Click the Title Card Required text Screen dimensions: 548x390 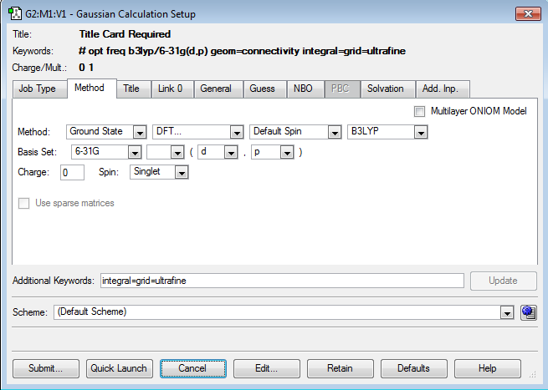125,34
